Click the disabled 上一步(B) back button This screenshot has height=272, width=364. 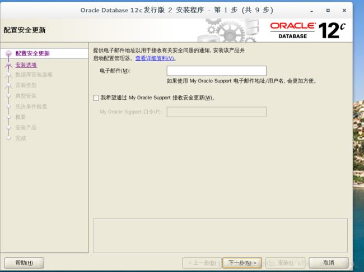[202, 263]
